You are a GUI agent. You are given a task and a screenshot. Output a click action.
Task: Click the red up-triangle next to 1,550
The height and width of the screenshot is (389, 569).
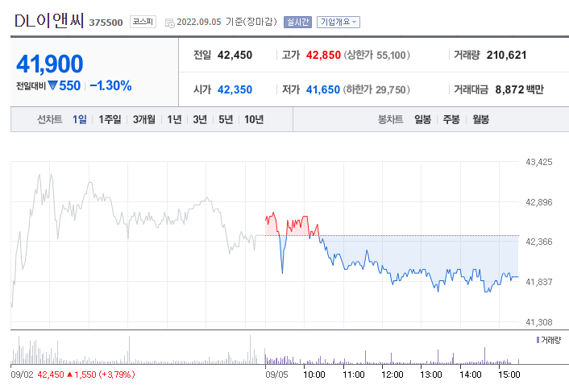pos(69,375)
